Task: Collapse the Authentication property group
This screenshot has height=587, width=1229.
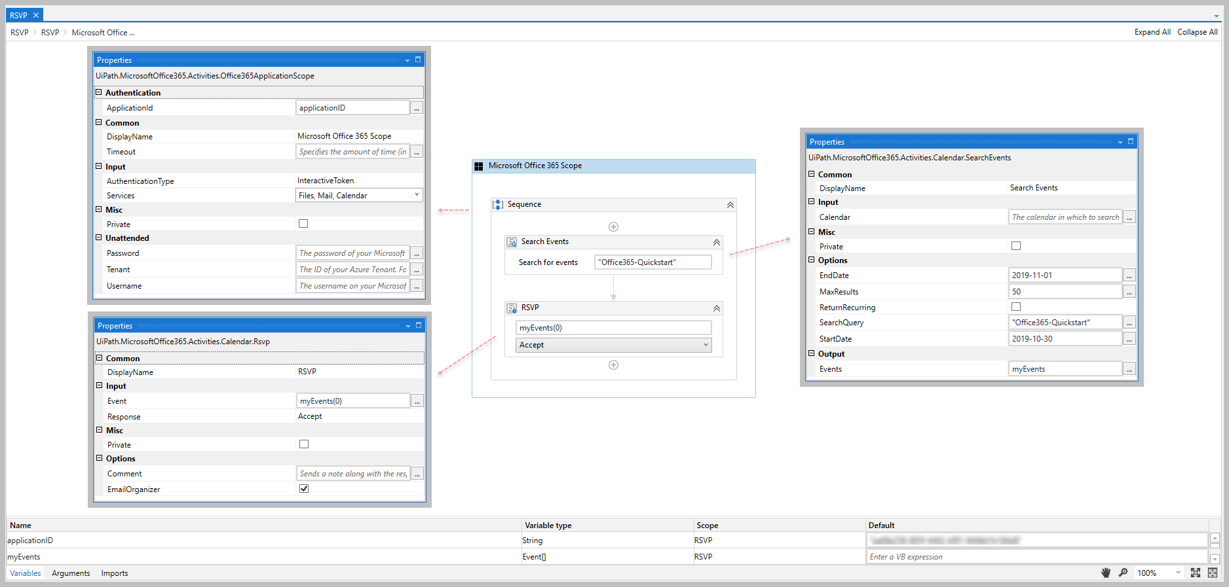Action: click(x=99, y=92)
